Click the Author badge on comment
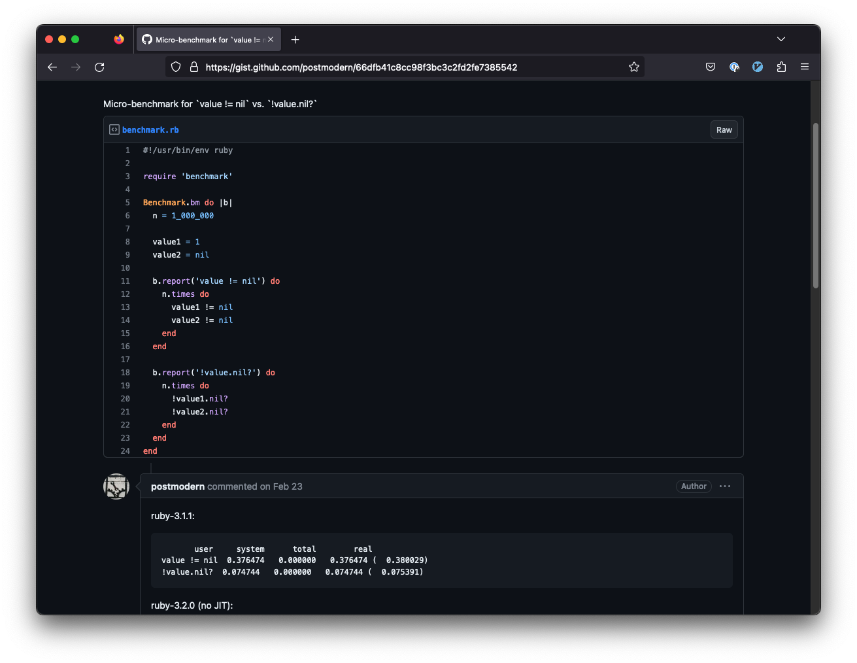The image size is (857, 663). click(x=694, y=486)
